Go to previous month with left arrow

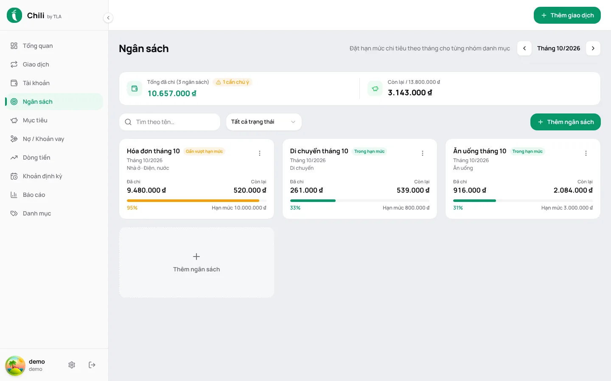click(524, 48)
